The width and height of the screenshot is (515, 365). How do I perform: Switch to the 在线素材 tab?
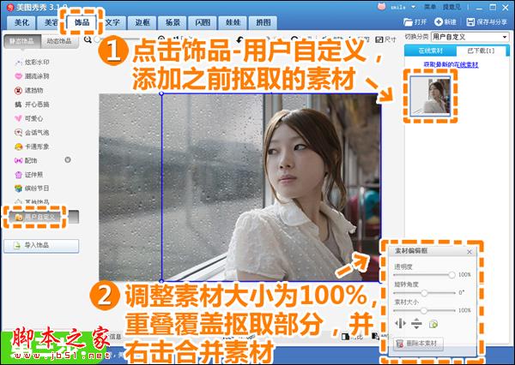point(431,51)
